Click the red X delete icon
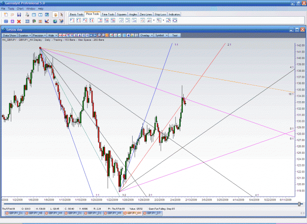307x224 pixels. tap(19, 21)
